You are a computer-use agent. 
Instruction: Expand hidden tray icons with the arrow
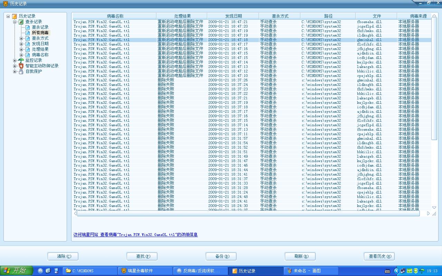pos(397,271)
